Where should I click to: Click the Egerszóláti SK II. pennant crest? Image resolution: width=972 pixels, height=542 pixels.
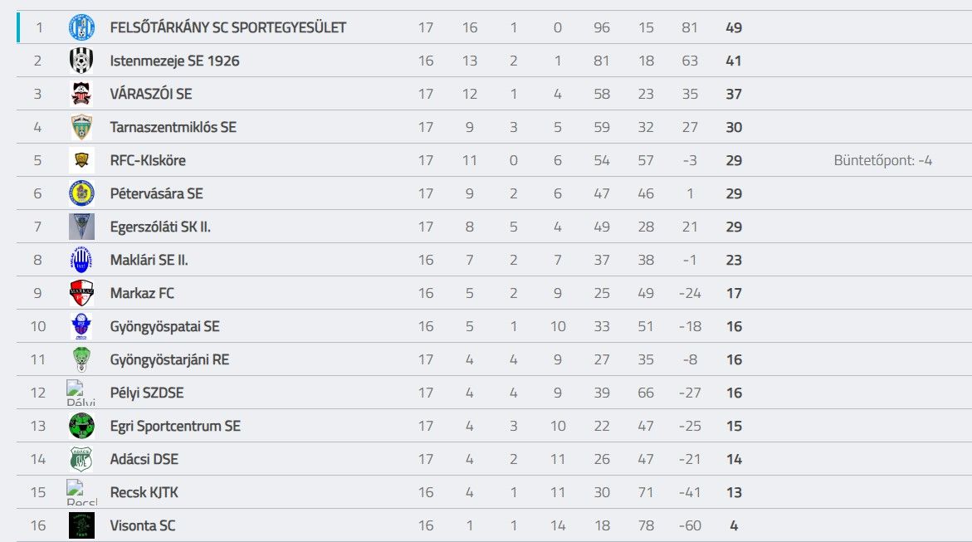click(81, 227)
